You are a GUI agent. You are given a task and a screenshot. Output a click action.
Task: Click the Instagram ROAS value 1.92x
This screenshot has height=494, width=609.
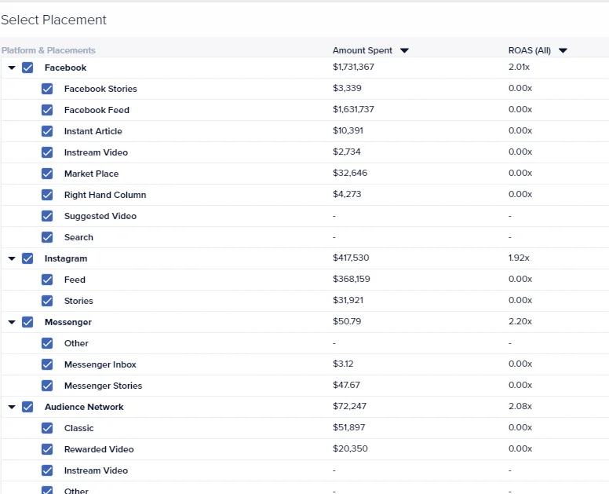(x=519, y=258)
